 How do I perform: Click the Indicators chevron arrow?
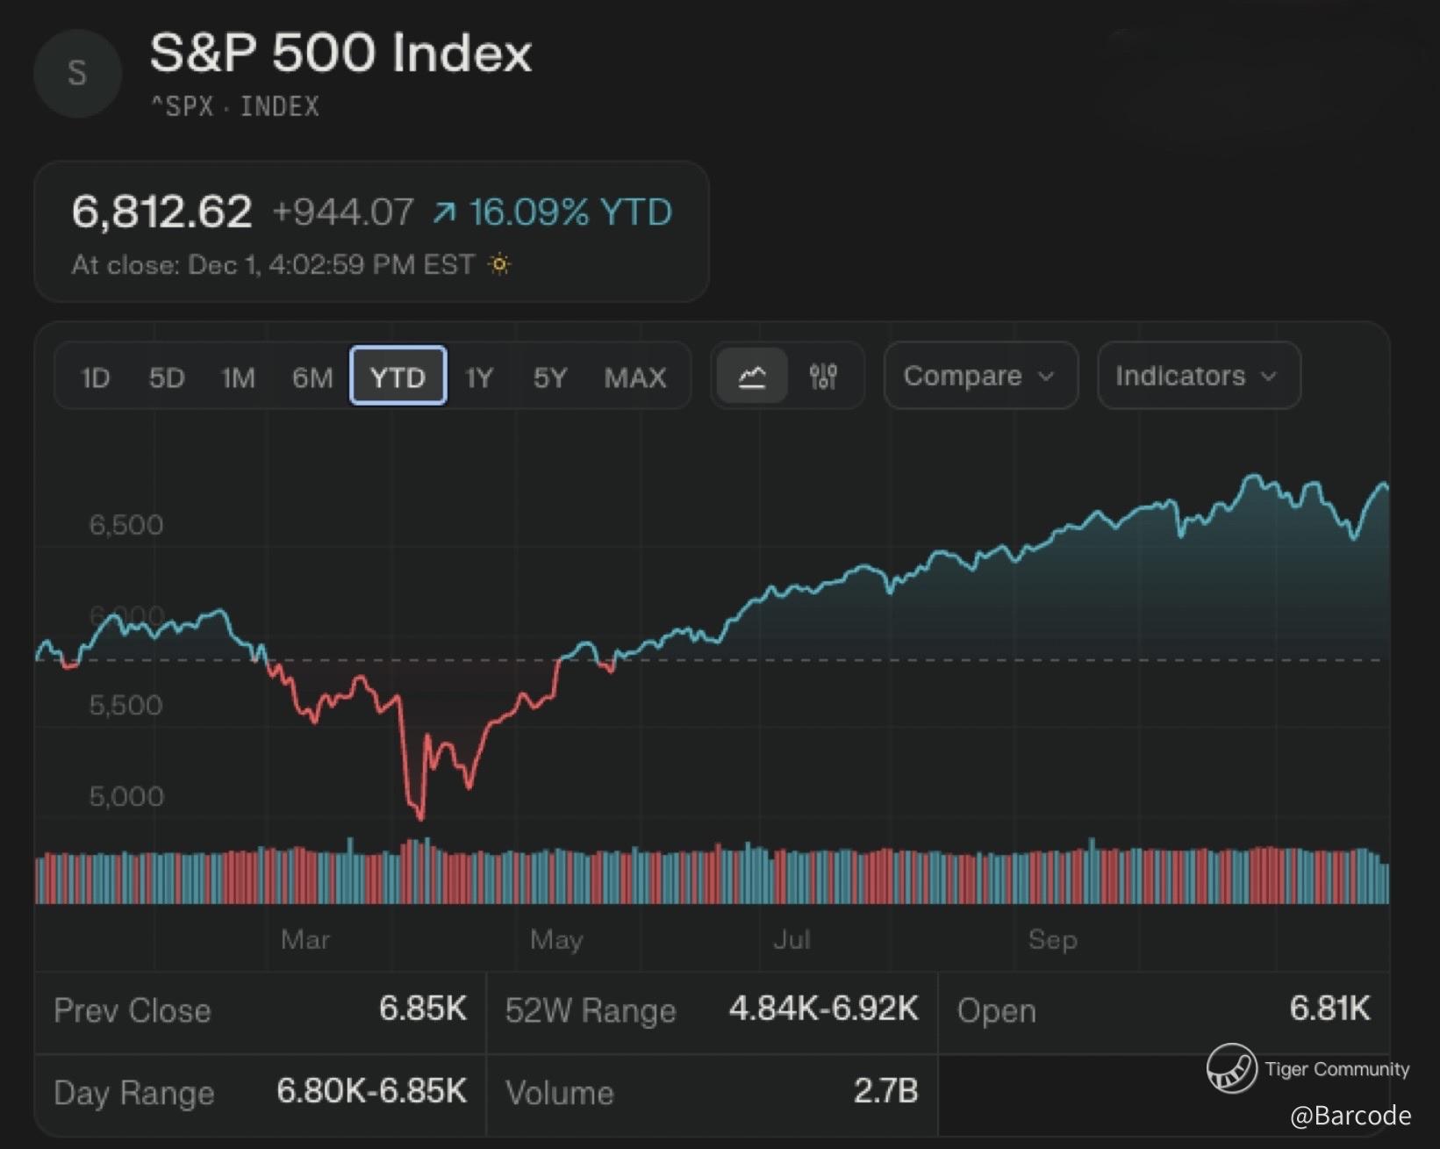coord(1269,377)
